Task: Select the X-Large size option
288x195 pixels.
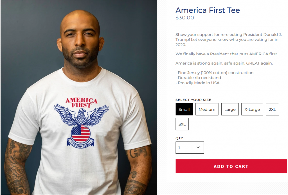Action: [252, 109]
